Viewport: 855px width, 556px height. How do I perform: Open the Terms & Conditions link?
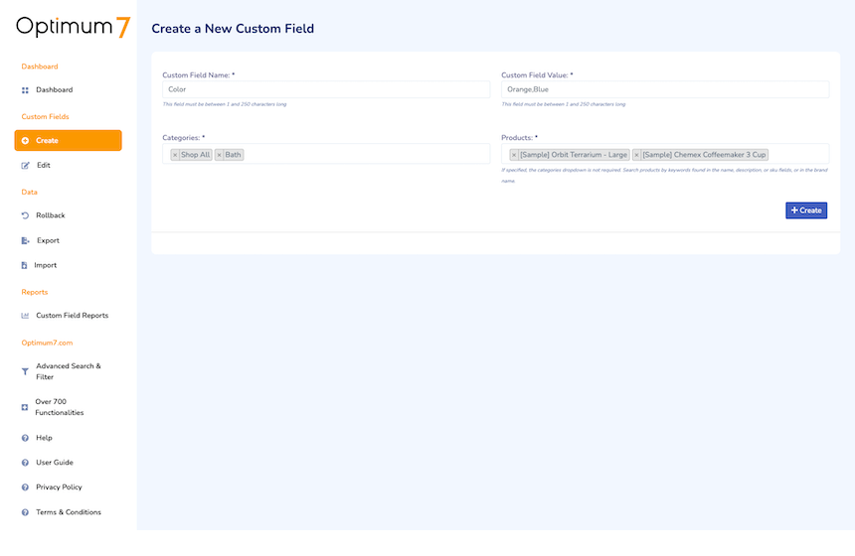click(69, 513)
